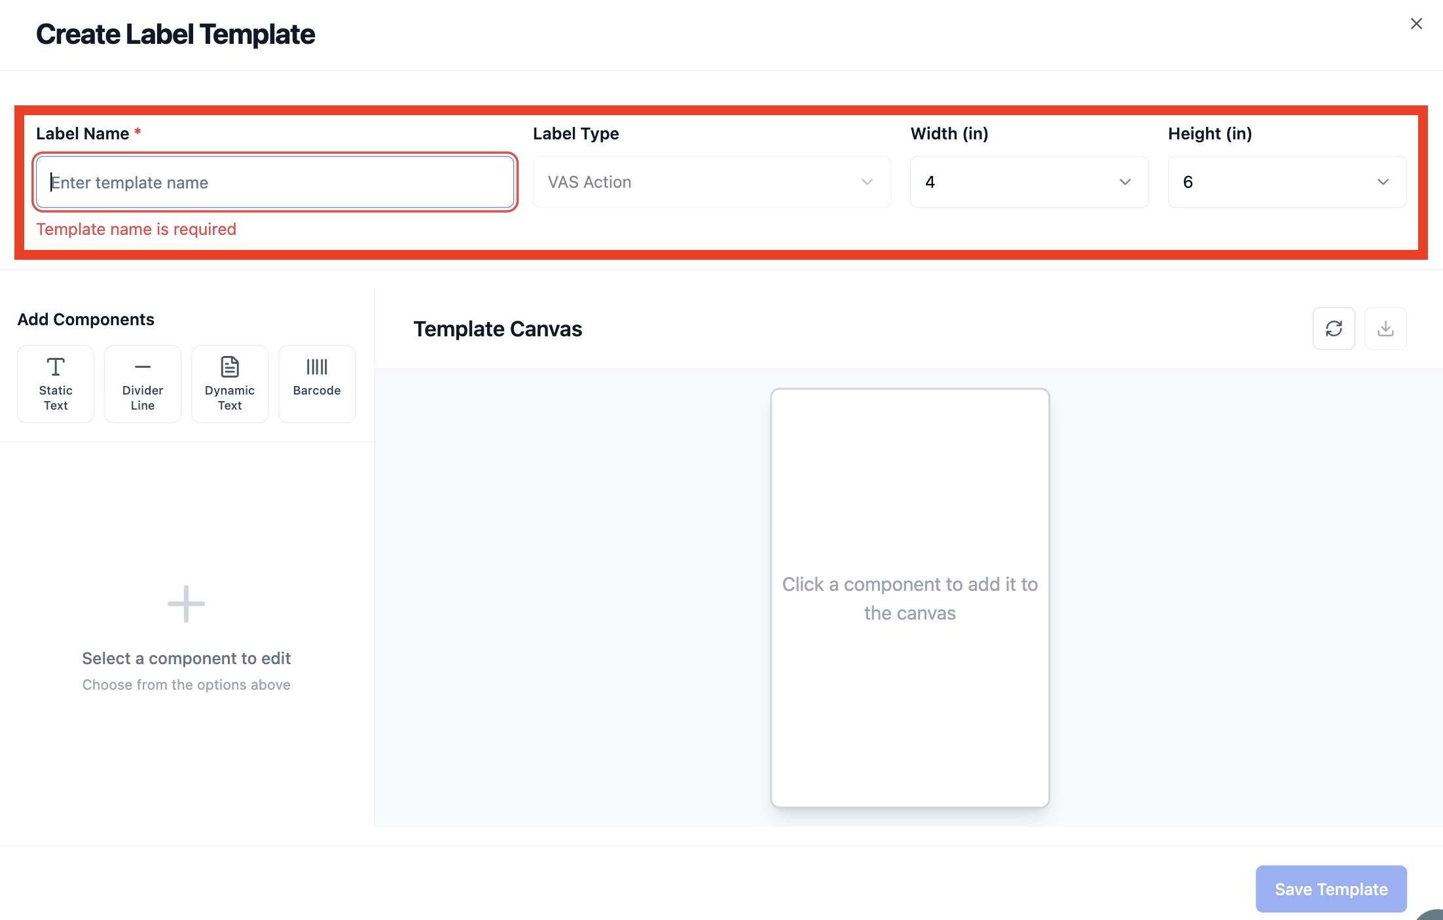Click the download template icon
1443x920 pixels.
[x=1385, y=328]
